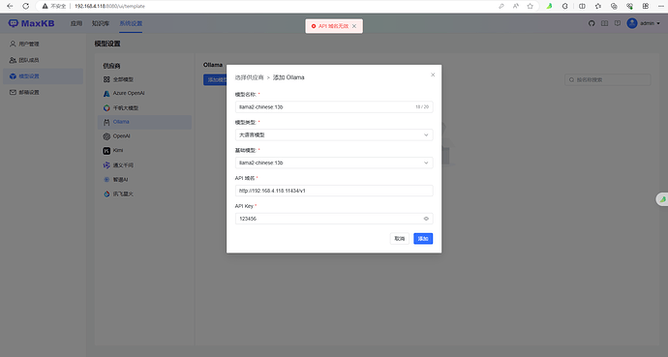668x357 pixels.
Task: Open the browser split screen icon
Action: [582, 6]
